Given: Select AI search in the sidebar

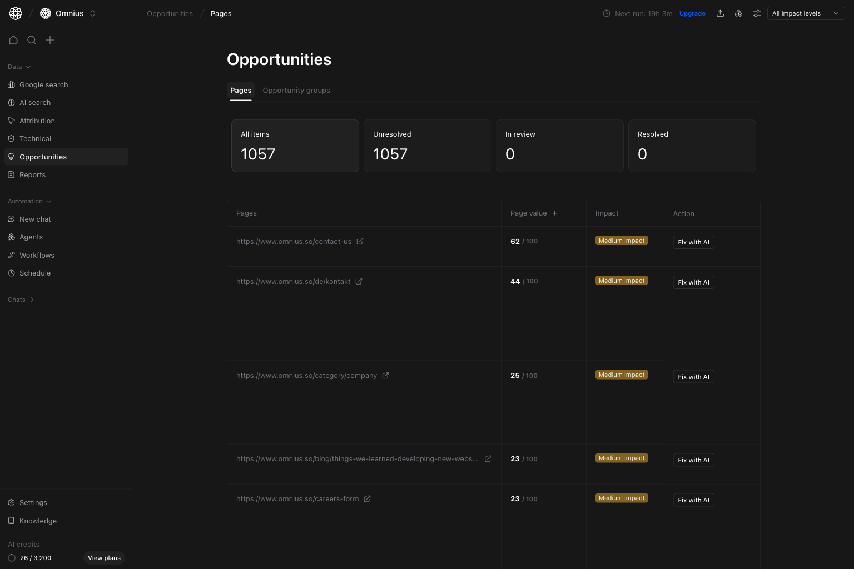Looking at the screenshot, I should [34, 102].
